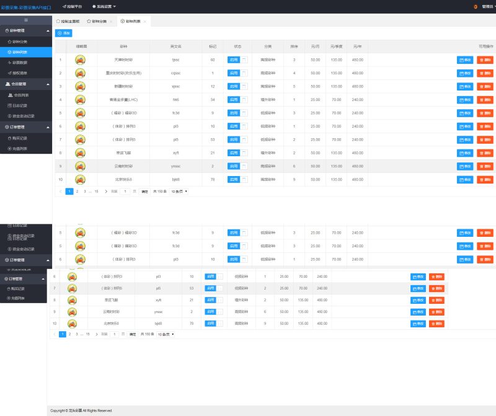496x416 pixels.
Task: Click 修改 edit button for hk6 row
Action: pyautogui.click(x=465, y=100)
